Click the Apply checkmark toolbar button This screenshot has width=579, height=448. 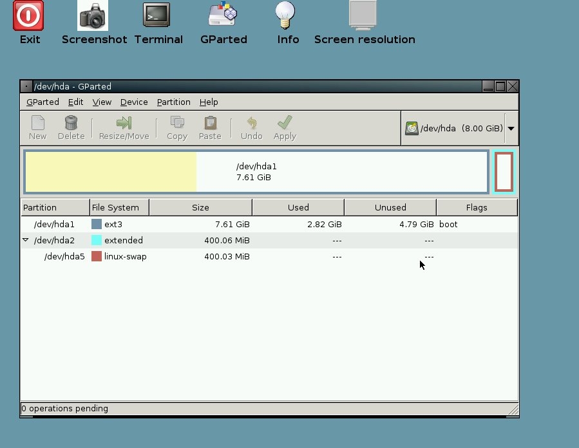tap(285, 127)
